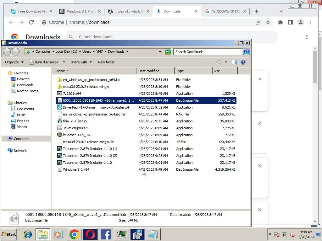The width and height of the screenshot is (322, 241).
Task: Open Facebook taskbar shortcut
Action: point(106,234)
